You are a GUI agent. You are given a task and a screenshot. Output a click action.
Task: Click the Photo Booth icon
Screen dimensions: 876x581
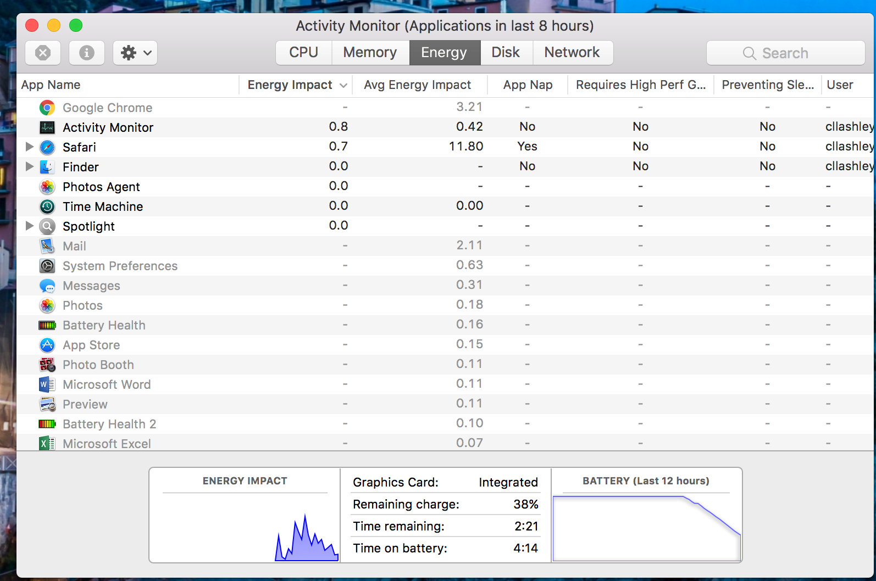pyautogui.click(x=47, y=365)
